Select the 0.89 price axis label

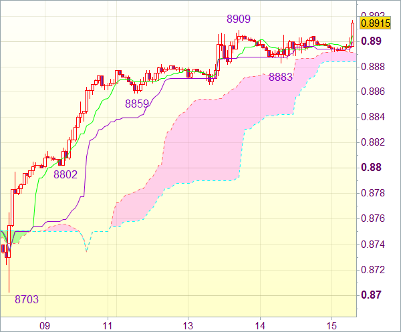click(x=371, y=41)
